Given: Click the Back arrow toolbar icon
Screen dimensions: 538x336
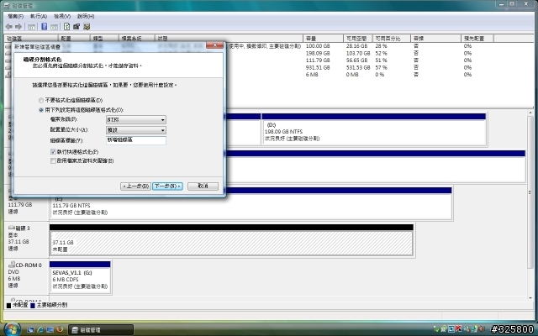Looking at the screenshot, I should click(9, 26).
